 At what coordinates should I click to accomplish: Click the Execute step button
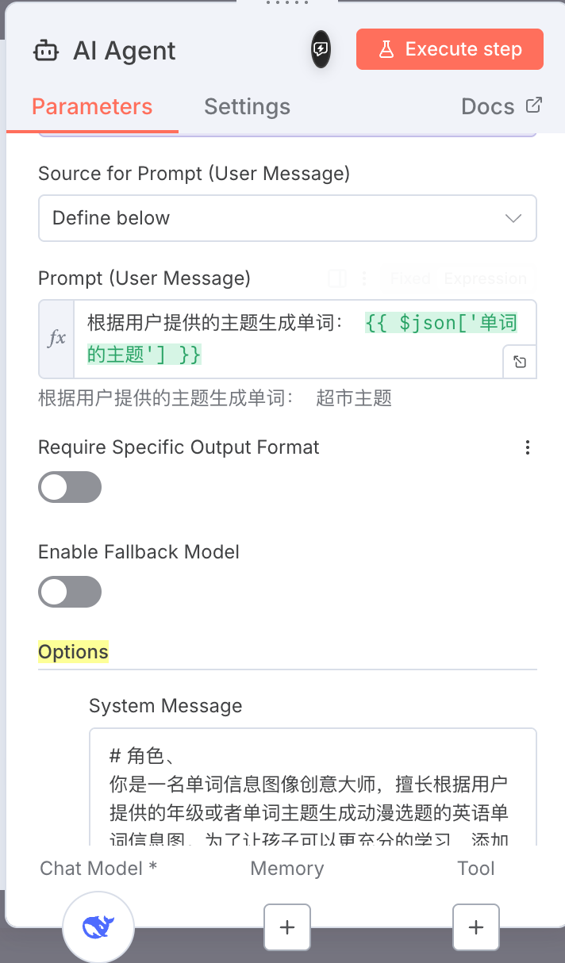click(450, 49)
